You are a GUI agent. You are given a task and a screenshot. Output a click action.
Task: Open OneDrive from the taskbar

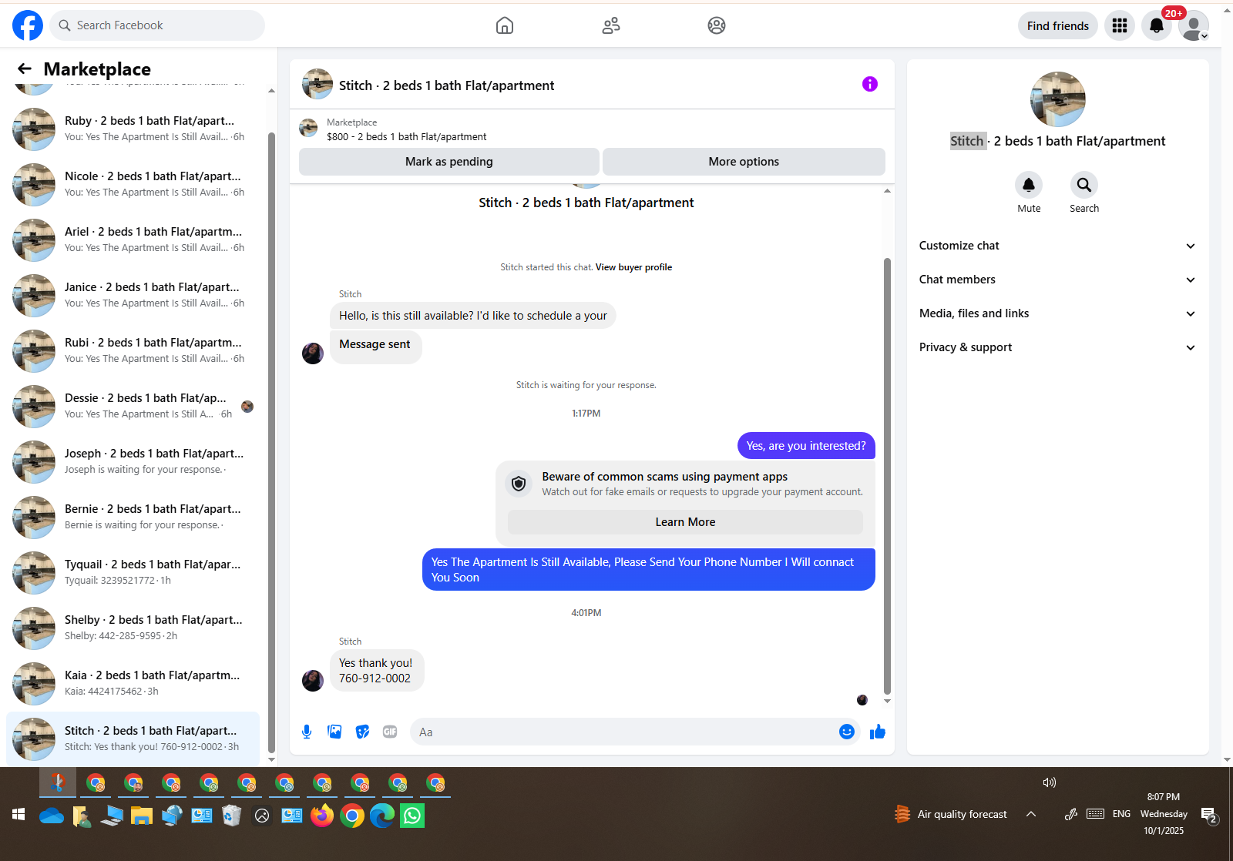click(52, 815)
